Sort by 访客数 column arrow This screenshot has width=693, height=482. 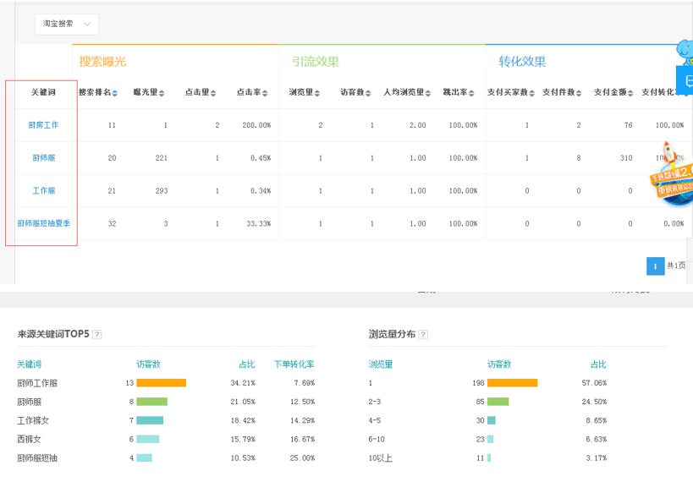coord(368,93)
